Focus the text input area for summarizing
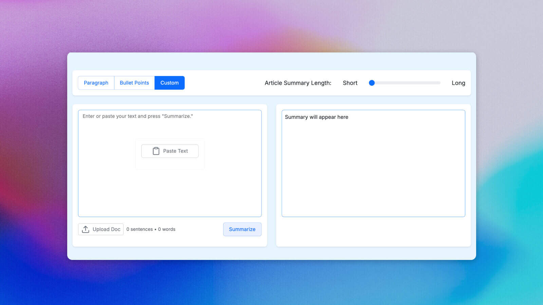This screenshot has height=305, width=543. coord(170,190)
